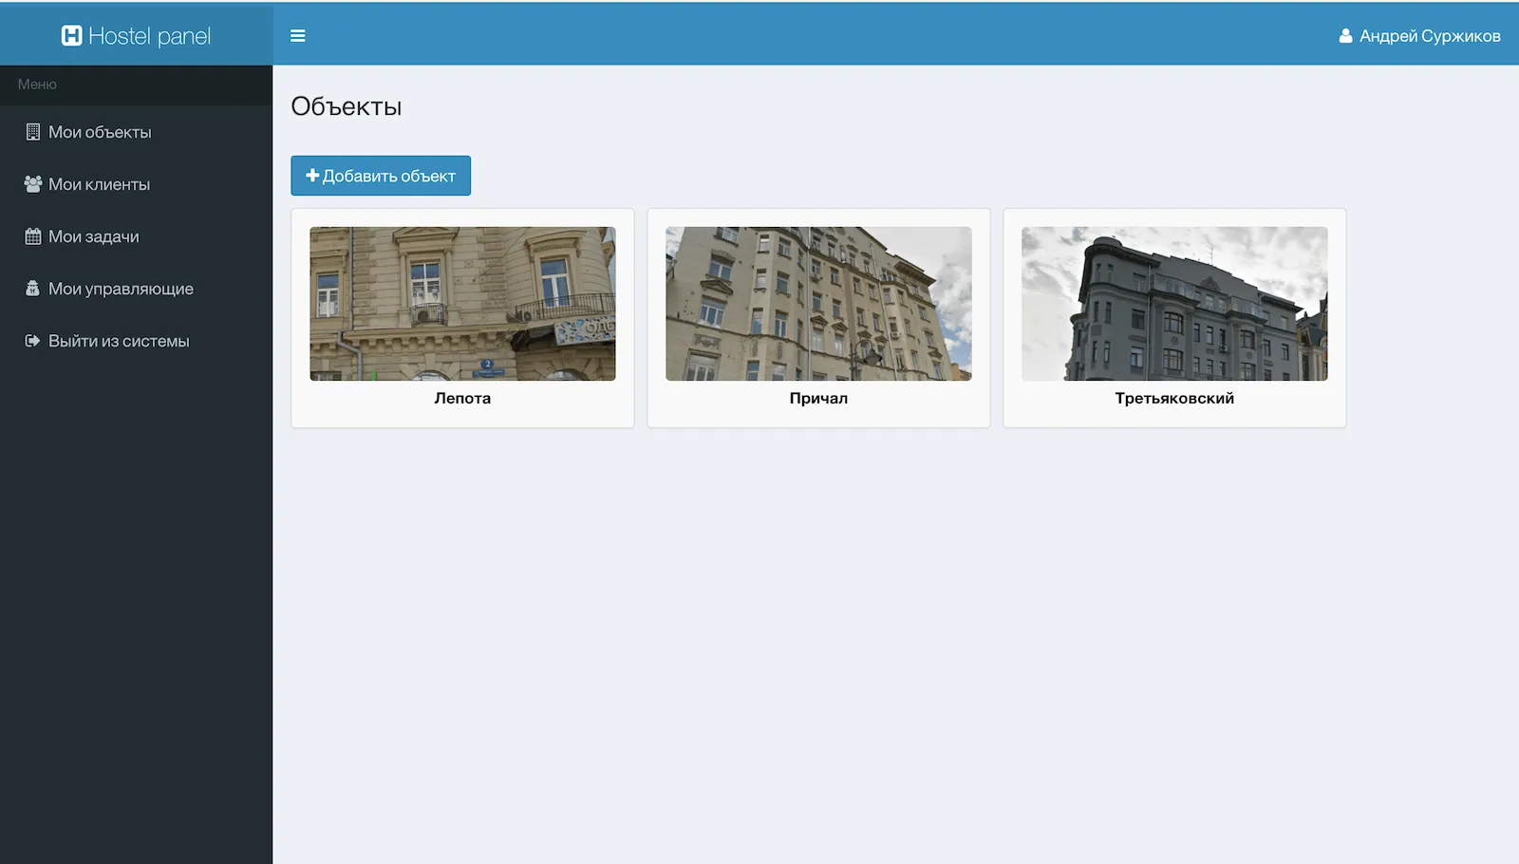Viewport: 1519px width, 864px height.
Task: Click the Hostel panel logo icon
Action: [x=71, y=36]
